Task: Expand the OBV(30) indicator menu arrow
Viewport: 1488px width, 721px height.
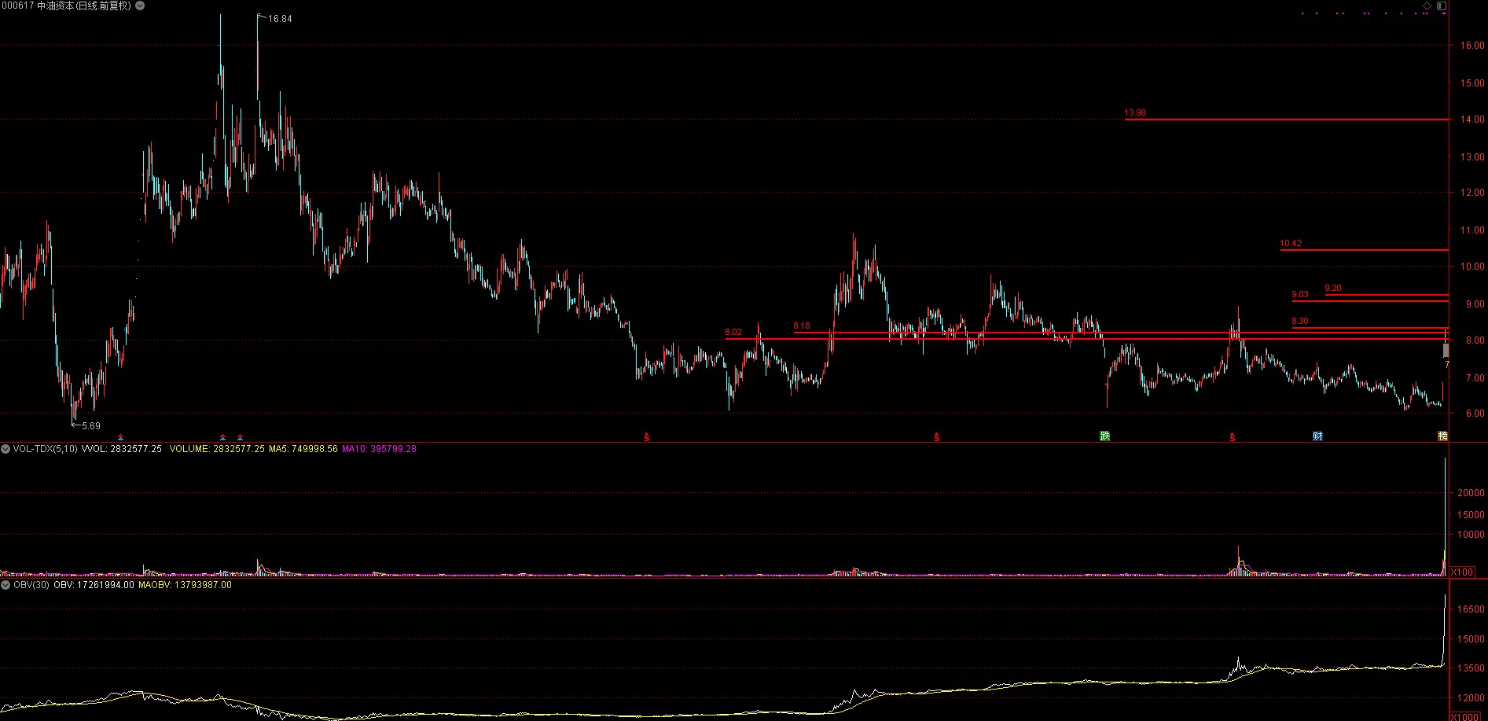Action: point(6,585)
